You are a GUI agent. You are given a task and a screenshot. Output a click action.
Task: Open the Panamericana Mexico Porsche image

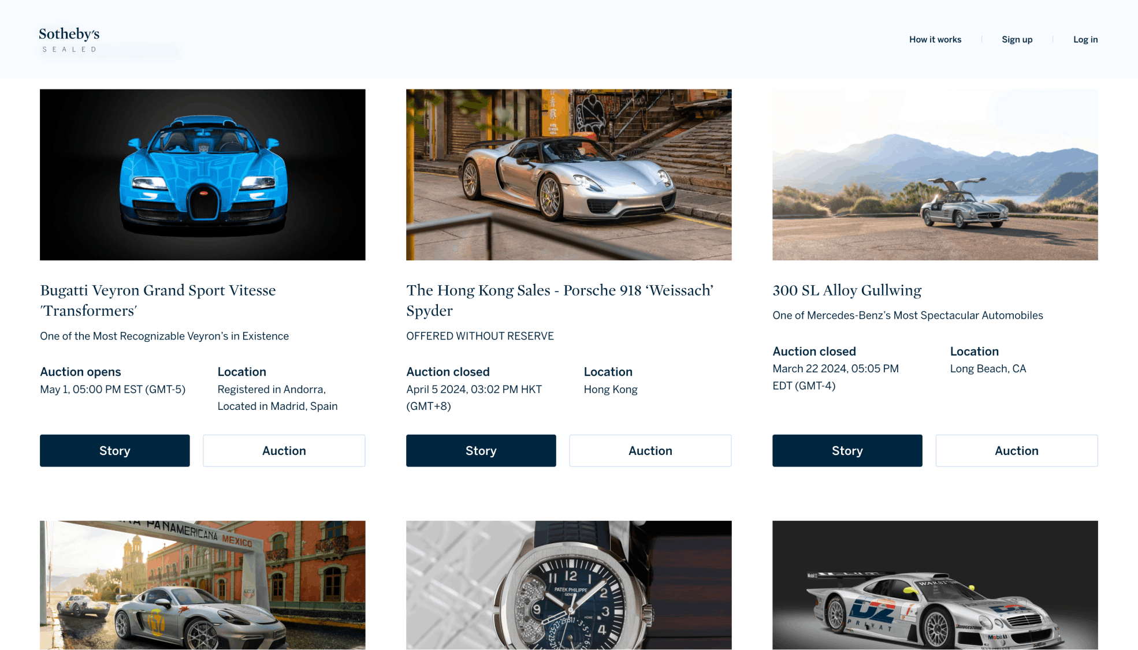203,585
